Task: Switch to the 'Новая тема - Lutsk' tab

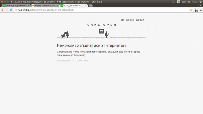Action: tap(45, 5)
